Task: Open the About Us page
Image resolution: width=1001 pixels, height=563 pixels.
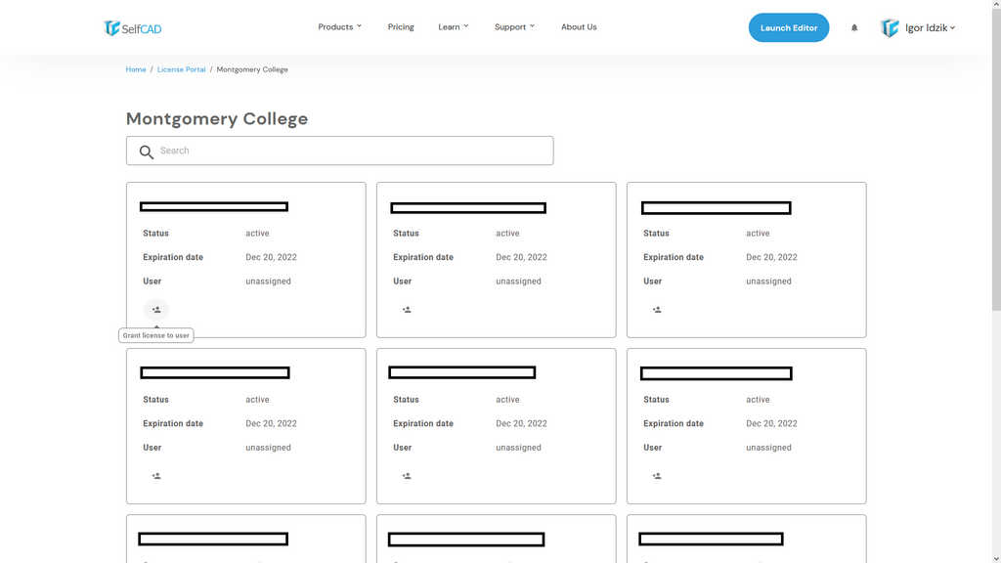Action: click(579, 26)
